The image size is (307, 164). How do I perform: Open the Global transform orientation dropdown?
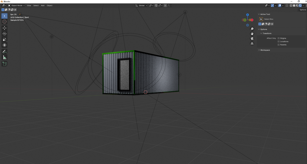click(x=141, y=5)
